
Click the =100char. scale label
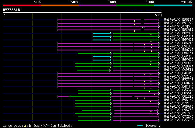[x=152, y=126]
